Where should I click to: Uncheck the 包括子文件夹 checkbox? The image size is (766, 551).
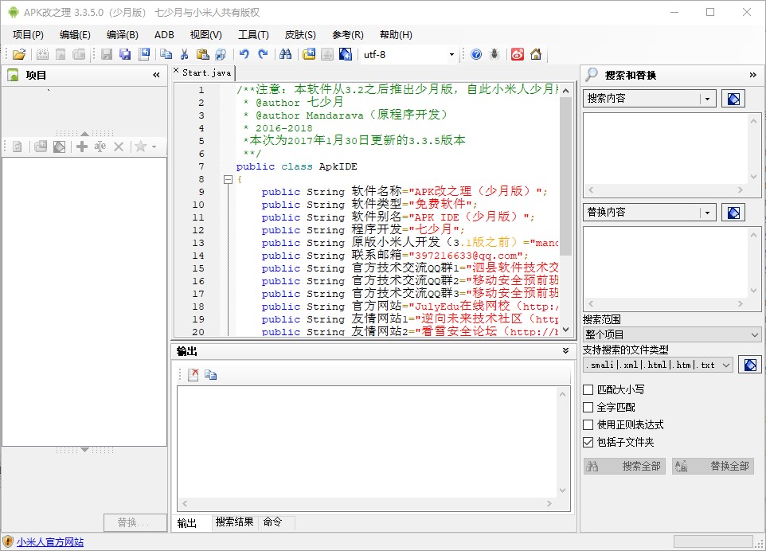pos(588,443)
